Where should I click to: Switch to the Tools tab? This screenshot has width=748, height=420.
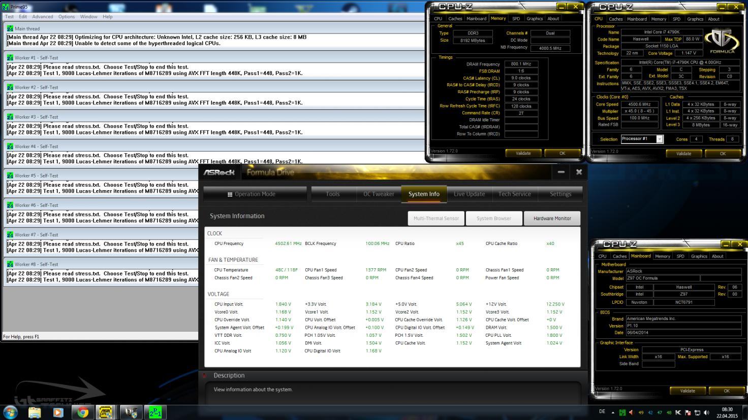point(333,194)
